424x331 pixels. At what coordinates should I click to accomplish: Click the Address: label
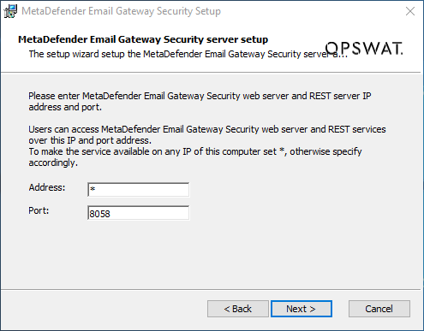(x=47, y=187)
